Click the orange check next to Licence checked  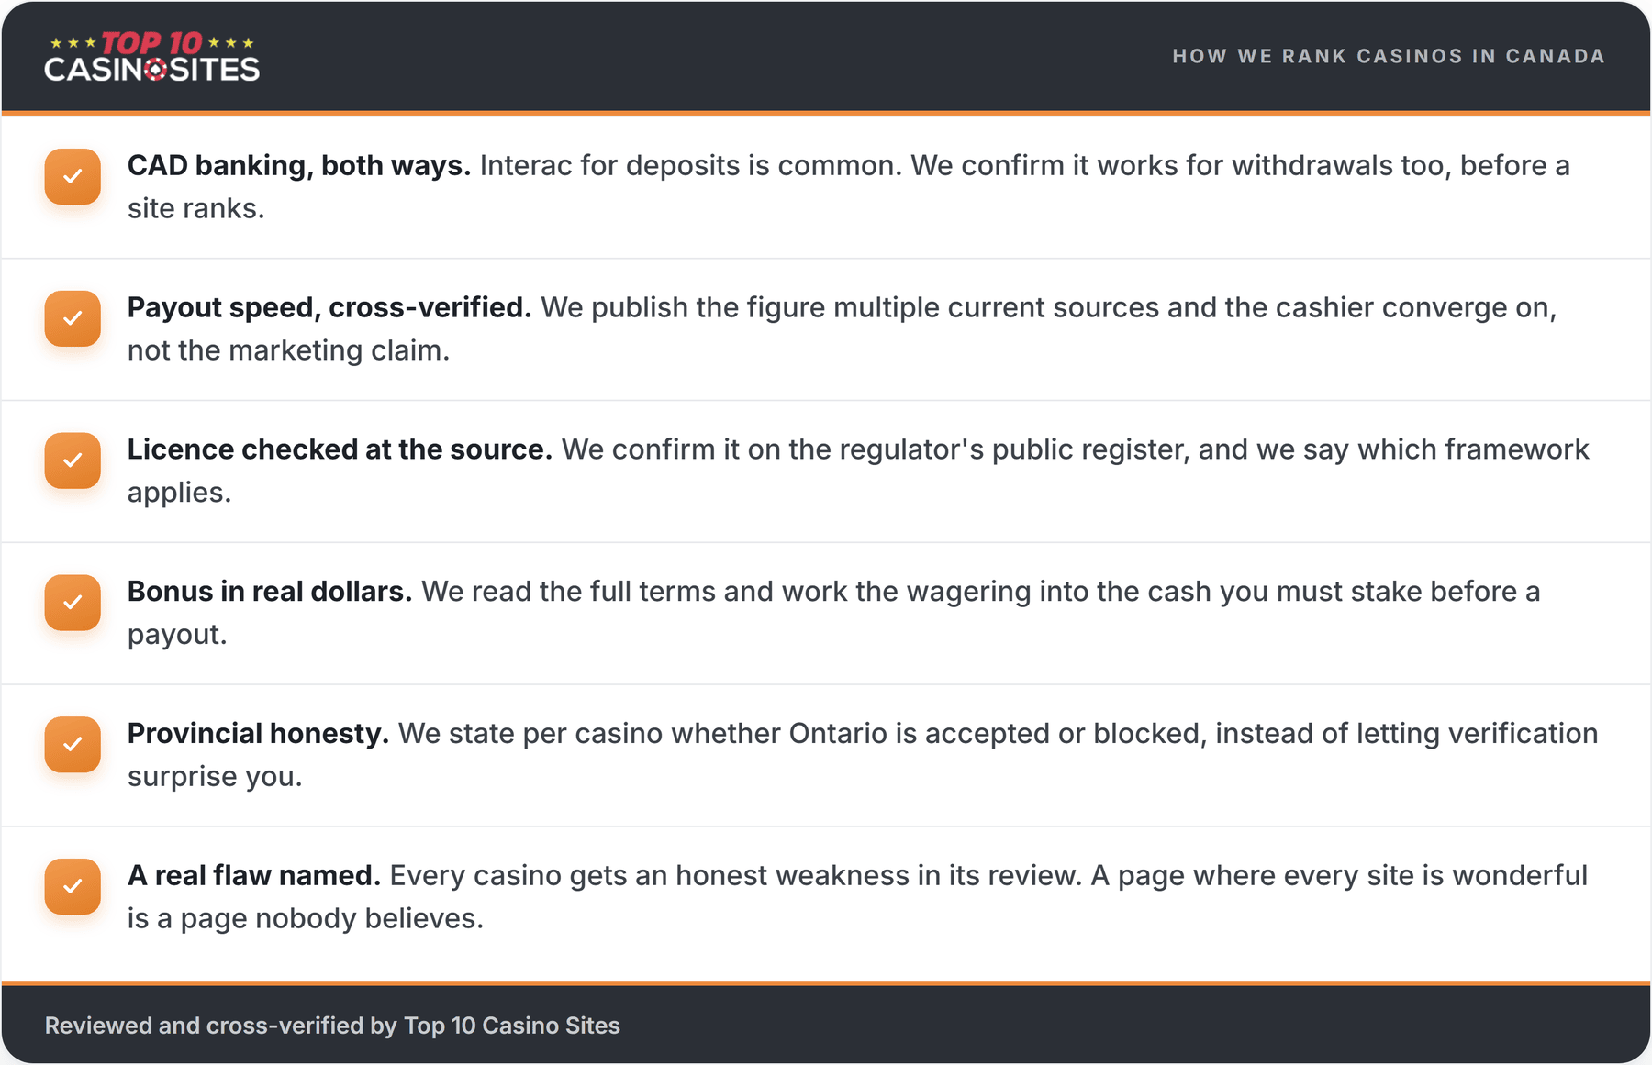[x=73, y=460]
